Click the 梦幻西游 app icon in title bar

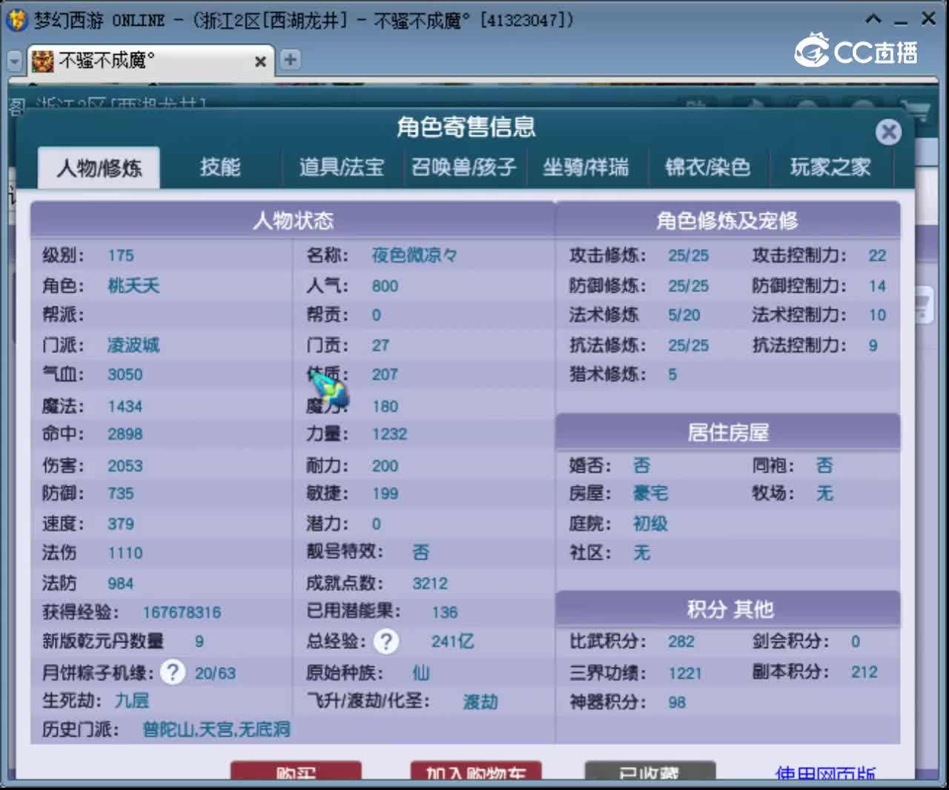coord(16,20)
